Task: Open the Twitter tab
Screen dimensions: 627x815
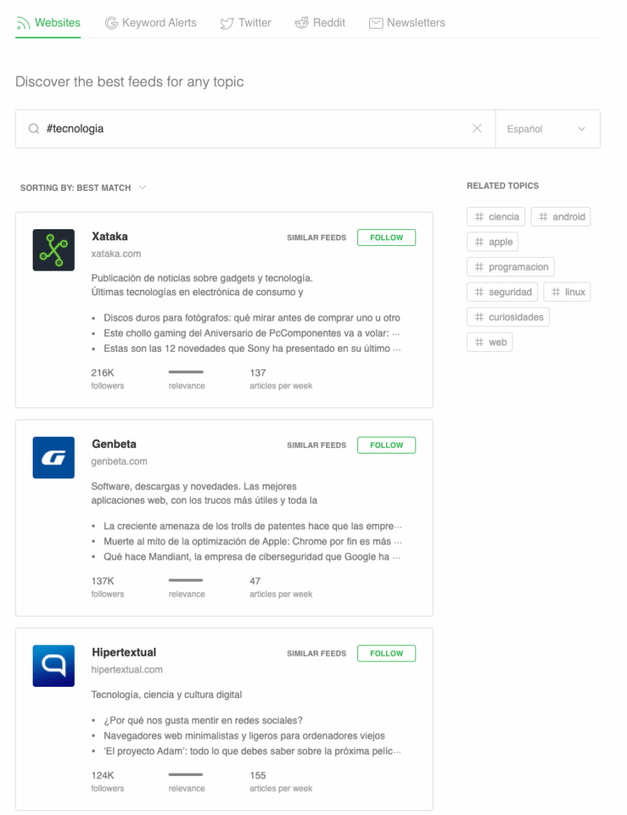Action: point(245,23)
